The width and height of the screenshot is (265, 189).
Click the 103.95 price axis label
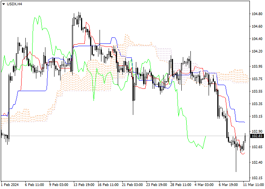coord(257,66)
